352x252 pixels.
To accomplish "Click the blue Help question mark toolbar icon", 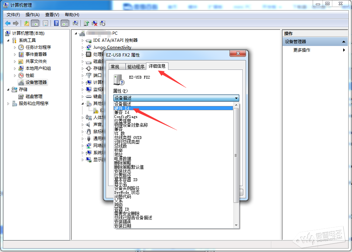I will (x=57, y=23).
